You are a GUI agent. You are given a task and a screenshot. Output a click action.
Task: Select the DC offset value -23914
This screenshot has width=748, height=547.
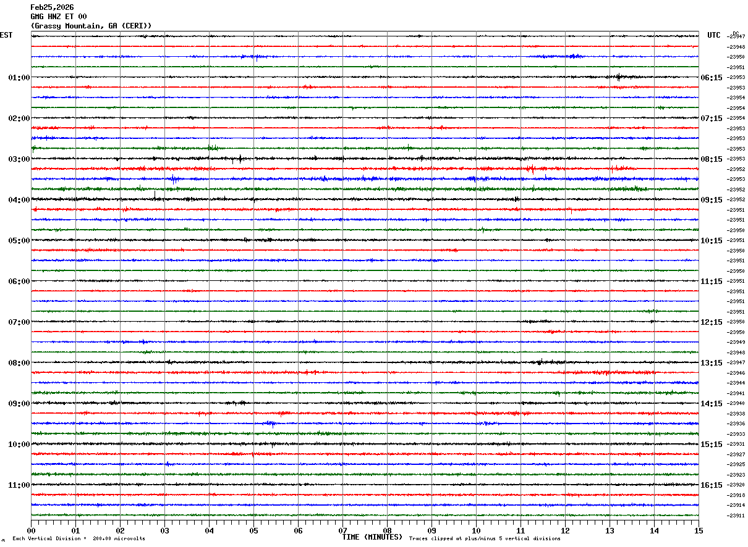[x=736, y=506]
